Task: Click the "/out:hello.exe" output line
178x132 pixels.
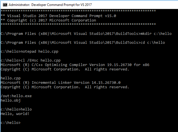Action: [x=16, y=96]
